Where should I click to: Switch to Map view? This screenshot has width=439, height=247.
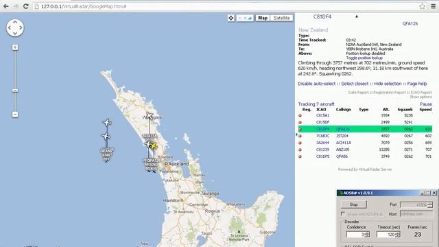[263, 18]
